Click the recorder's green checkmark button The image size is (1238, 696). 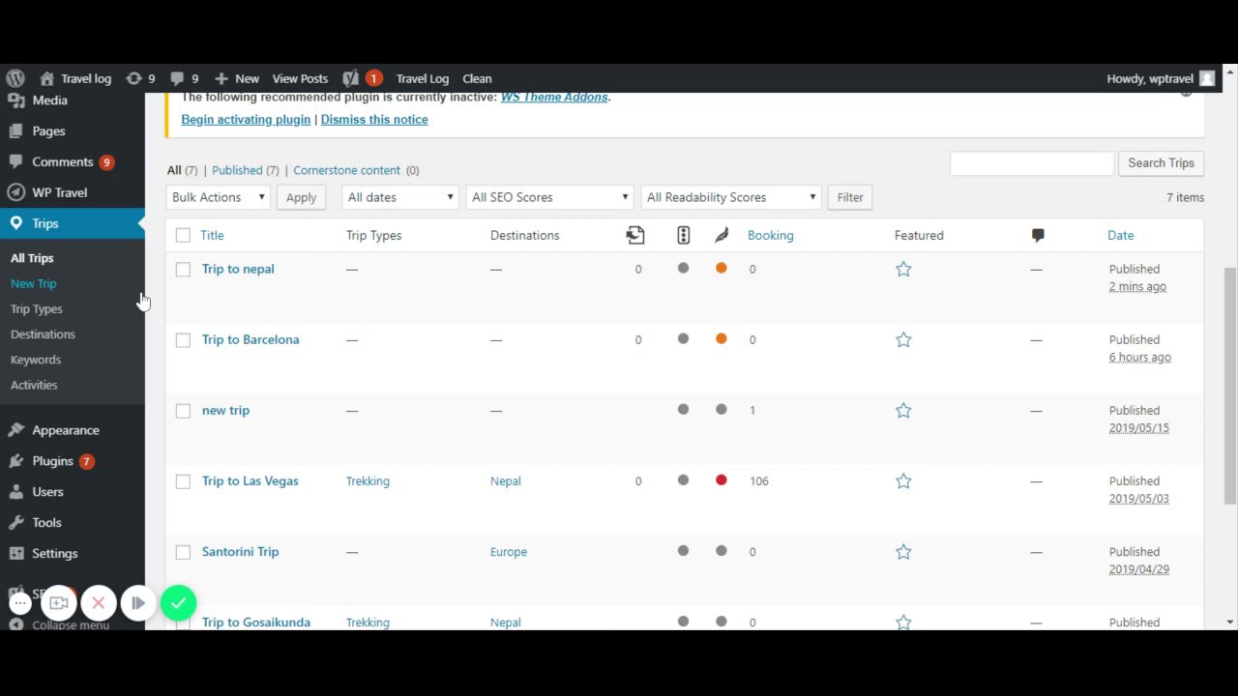[178, 603]
